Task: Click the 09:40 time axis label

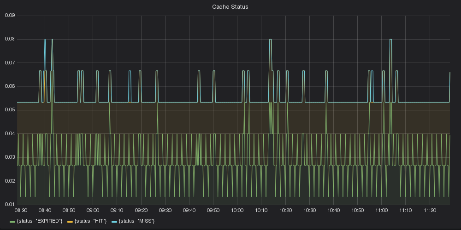Action: (x=189, y=210)
